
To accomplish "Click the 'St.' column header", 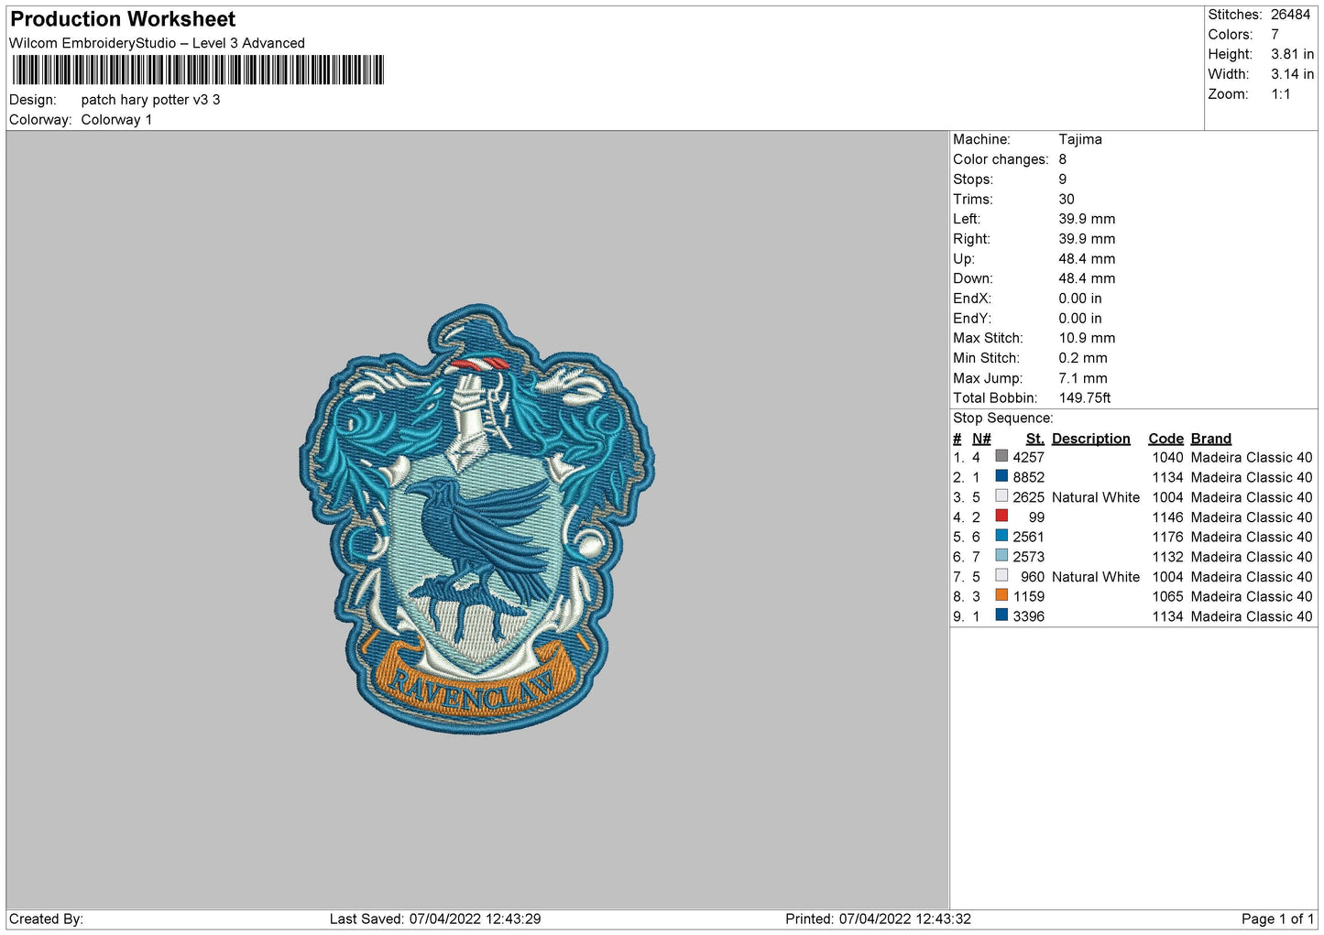I will pos(1035,439).
